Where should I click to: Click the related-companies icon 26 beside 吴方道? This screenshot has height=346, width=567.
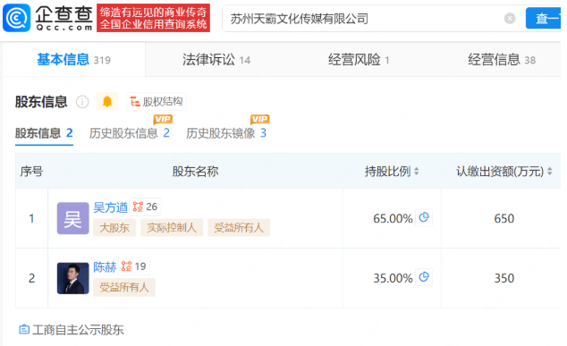point(145,207)
